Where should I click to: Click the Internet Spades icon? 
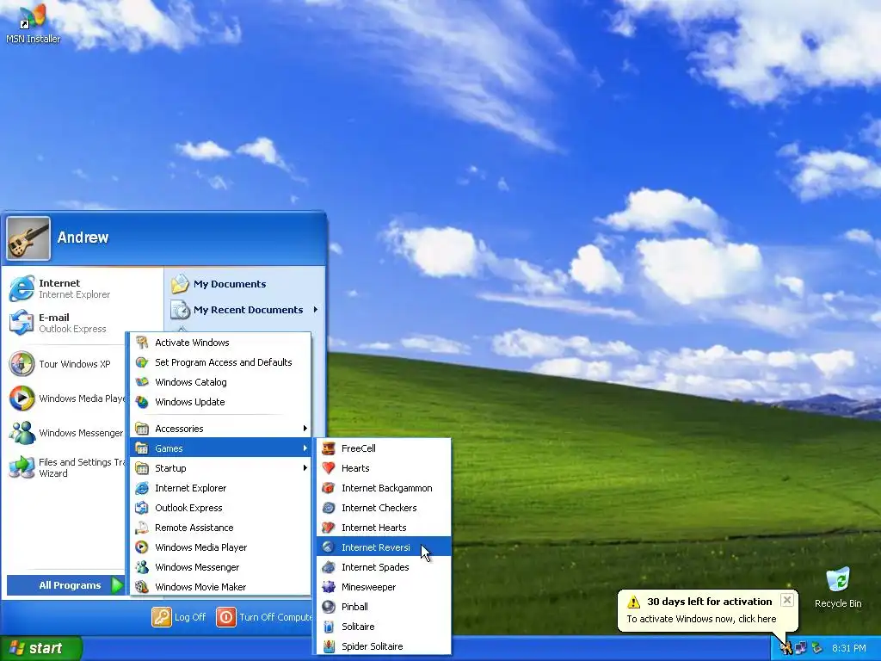pos(329,567)
